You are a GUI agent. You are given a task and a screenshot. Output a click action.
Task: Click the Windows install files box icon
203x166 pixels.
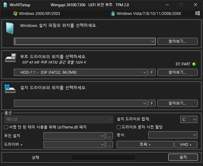10,28
